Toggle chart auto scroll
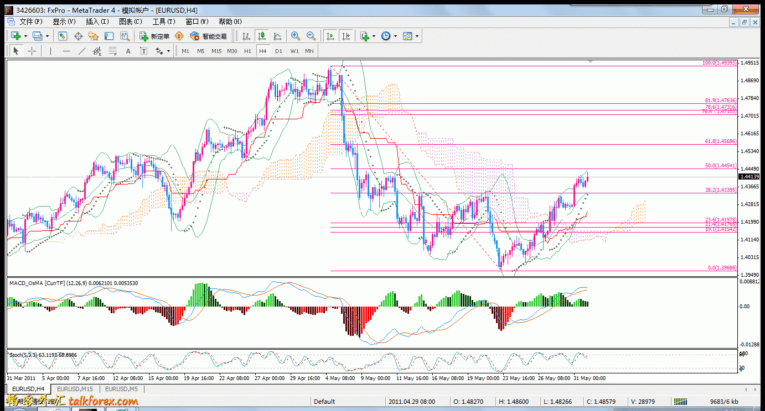 (330, 36)
